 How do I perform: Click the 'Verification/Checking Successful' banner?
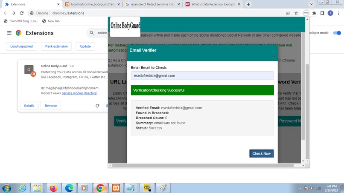click(202, 90)
